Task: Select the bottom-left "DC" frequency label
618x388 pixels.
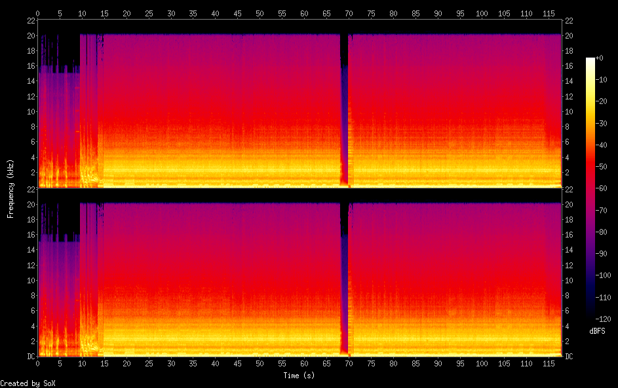Action: click(x=30, y=357)
